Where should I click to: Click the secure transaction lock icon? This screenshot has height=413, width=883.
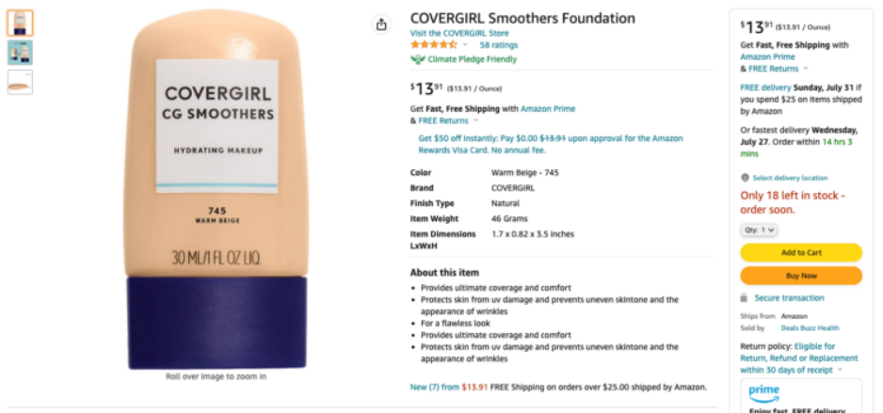[x=744, y=297]
